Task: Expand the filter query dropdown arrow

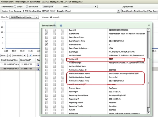Action: tap(118, 11)
